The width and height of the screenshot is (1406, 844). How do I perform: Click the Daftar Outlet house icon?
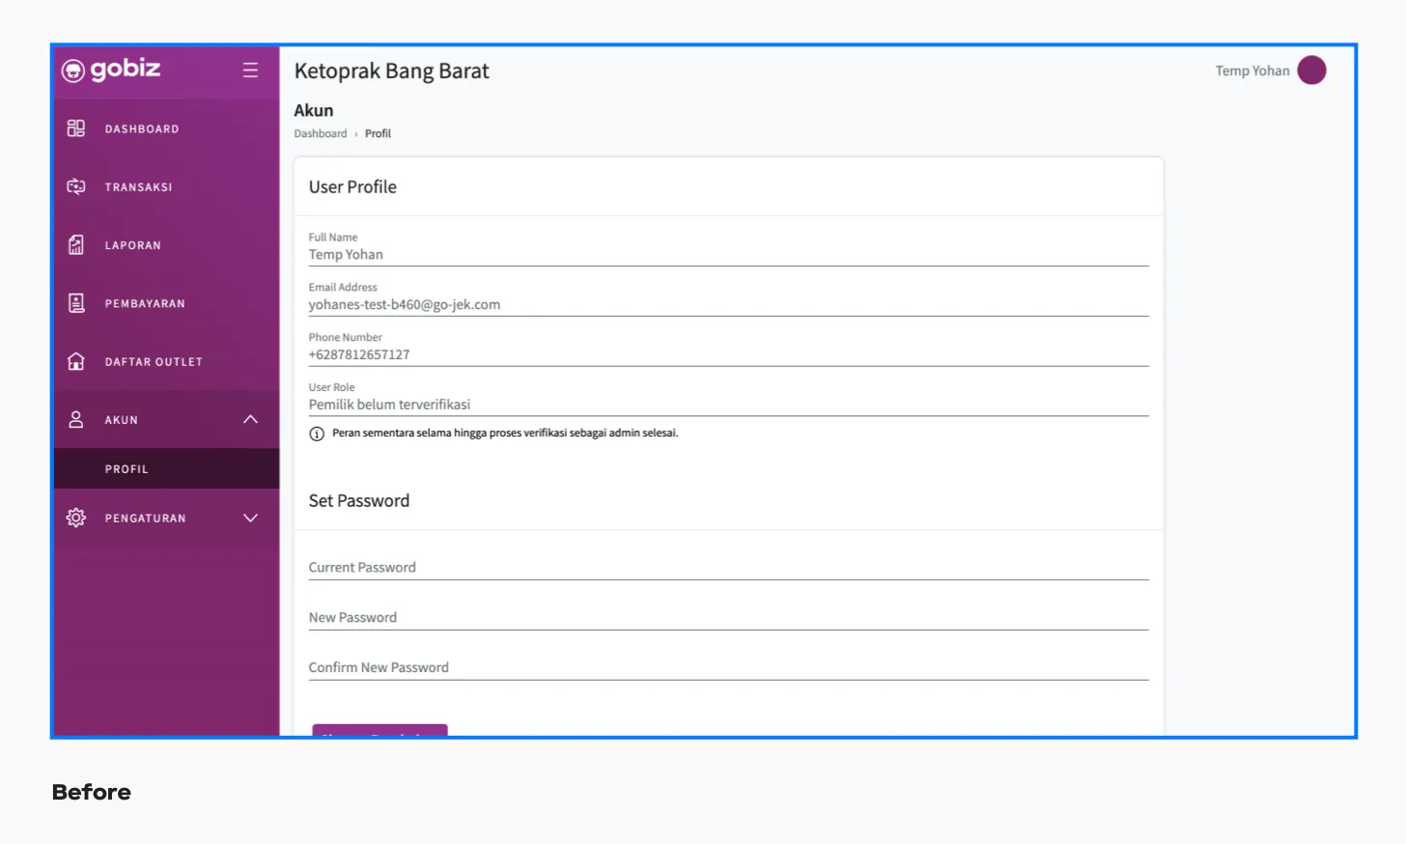point(76,361)
